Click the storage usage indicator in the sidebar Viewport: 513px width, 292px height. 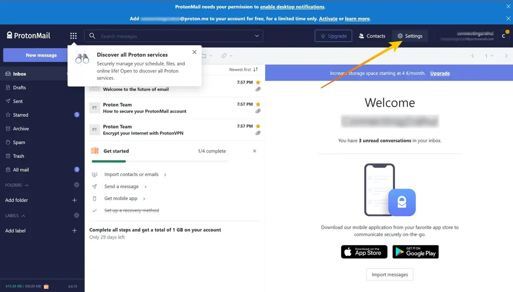(x=23, y=286)
